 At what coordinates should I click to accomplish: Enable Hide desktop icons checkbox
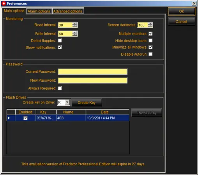[150, 40]
